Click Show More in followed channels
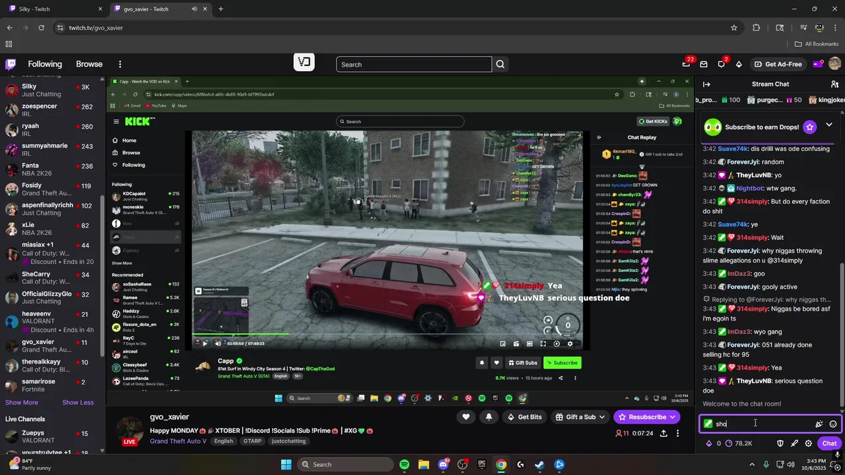The image size is (845, 475). click(22, 402)
